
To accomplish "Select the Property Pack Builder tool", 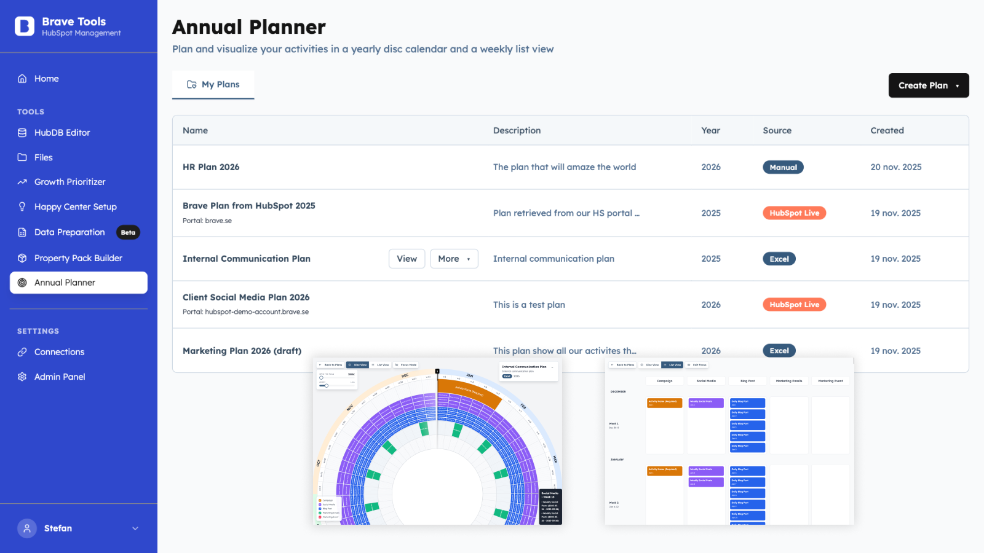I will click(x=78, y=257).
